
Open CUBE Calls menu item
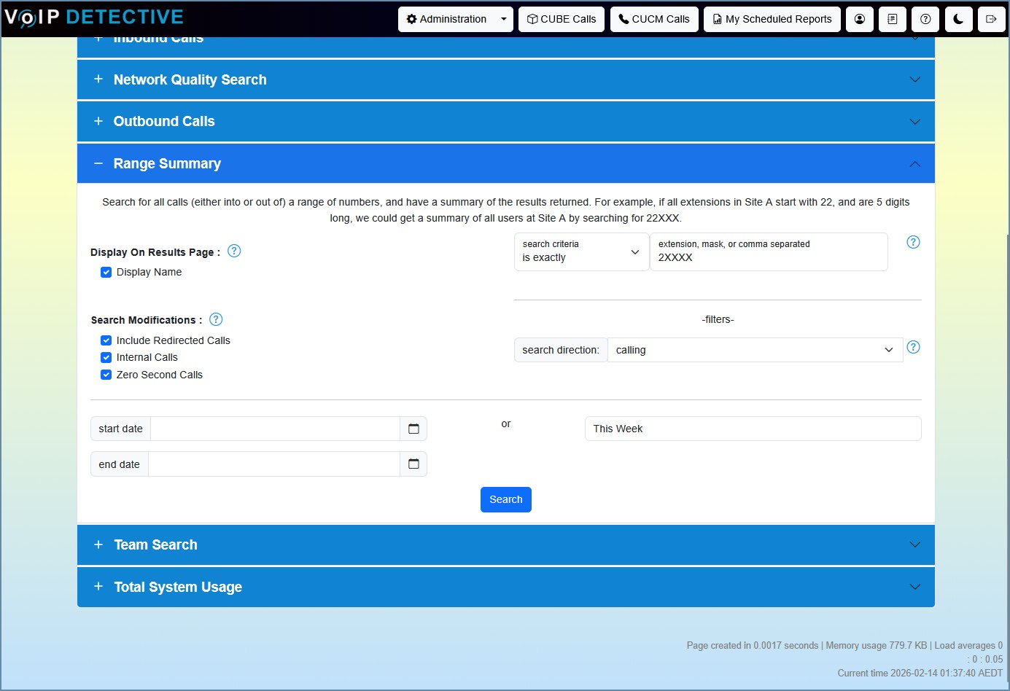562,19
